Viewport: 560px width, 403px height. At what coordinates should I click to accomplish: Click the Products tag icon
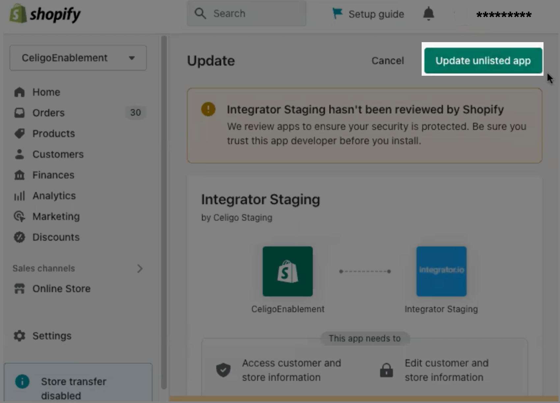19,134
